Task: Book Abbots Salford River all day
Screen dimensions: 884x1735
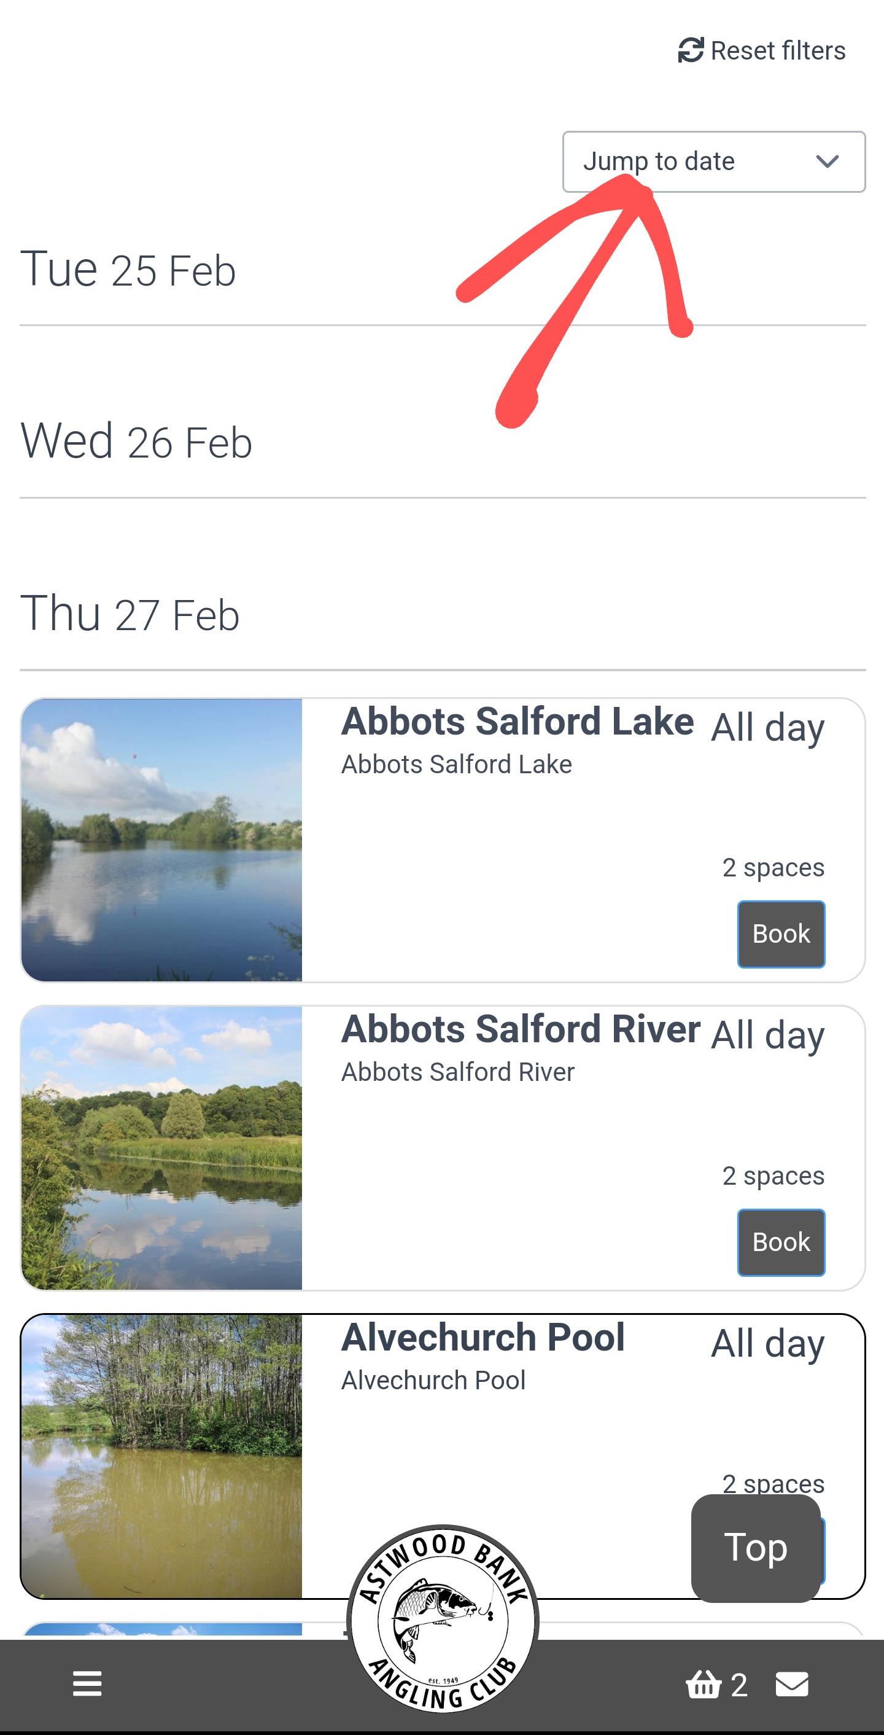Action: (x=781, y=1242)
